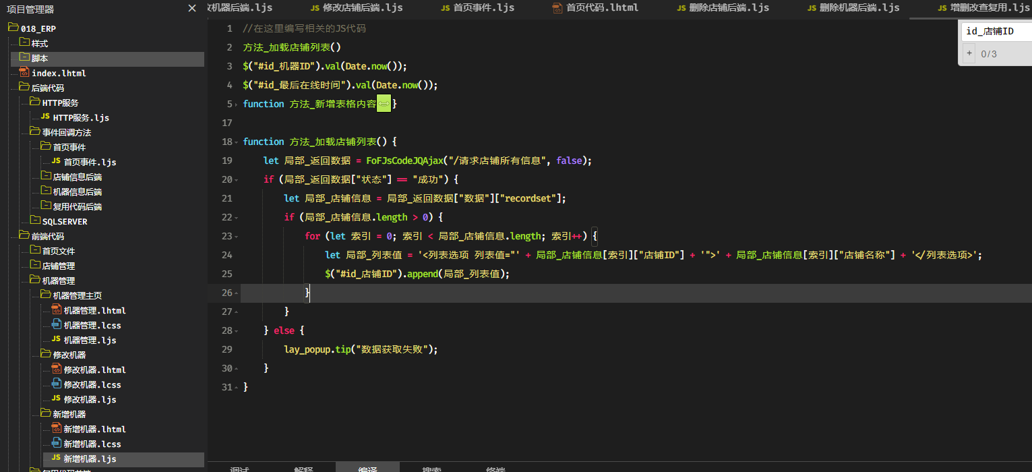Click the HTML icon of 机器管理.lhtml

tap(57, 309)
